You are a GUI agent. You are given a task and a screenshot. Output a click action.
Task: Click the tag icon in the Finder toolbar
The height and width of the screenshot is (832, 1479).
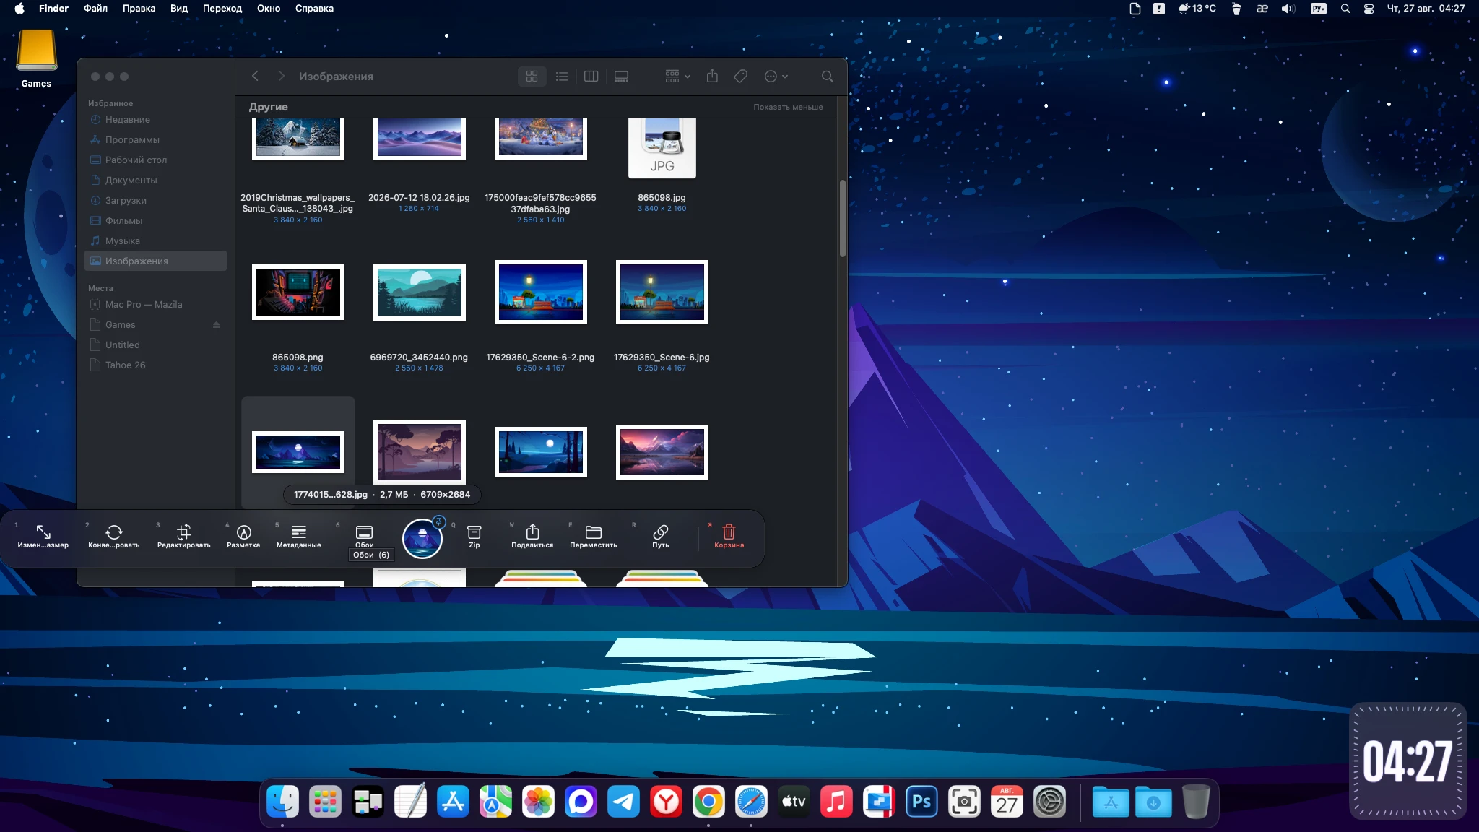740,77
